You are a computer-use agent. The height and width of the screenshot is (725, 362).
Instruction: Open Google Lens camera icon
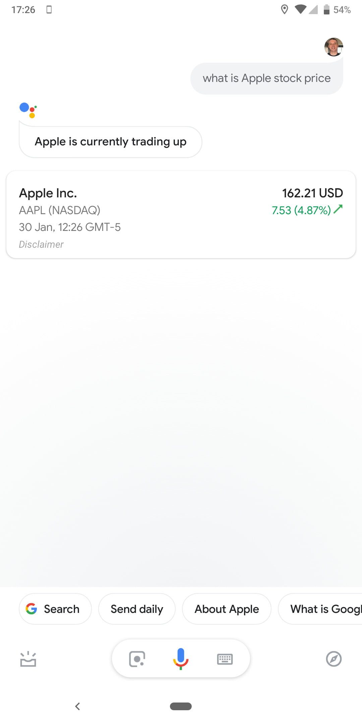[x=137, y=659]
